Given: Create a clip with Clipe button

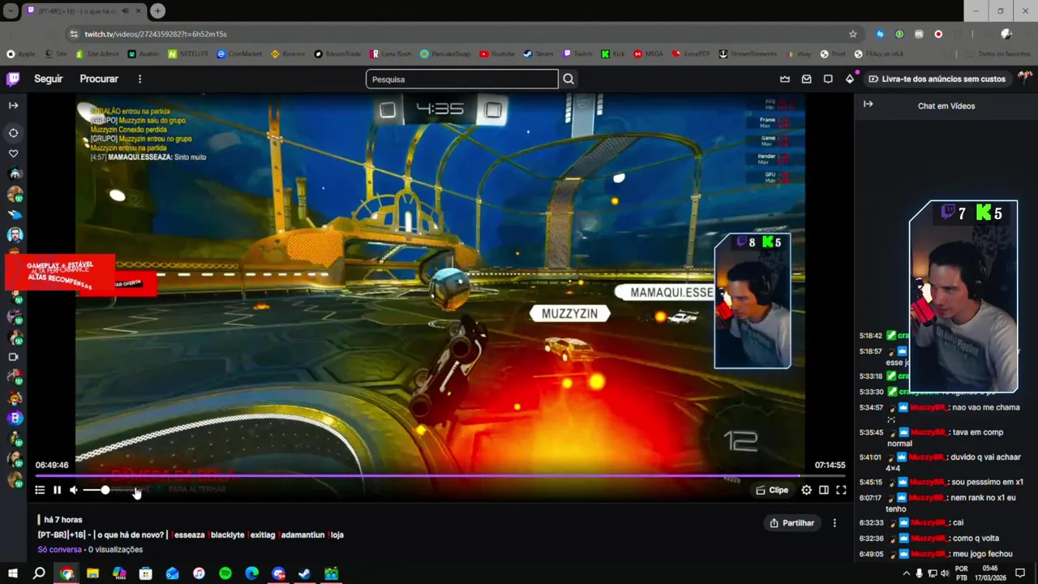Looking at the screenshot, I should (x=772, y=490).
